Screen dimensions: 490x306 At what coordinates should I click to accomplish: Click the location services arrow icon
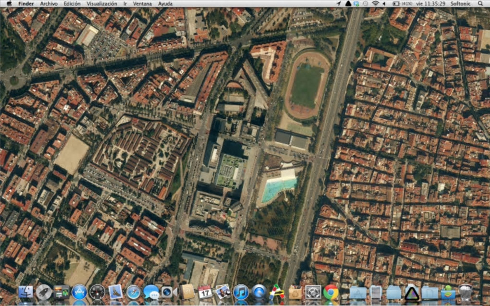339,3
